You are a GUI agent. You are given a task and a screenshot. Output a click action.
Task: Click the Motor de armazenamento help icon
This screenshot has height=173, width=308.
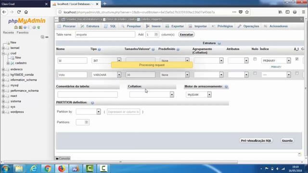[x=226, y=86]
